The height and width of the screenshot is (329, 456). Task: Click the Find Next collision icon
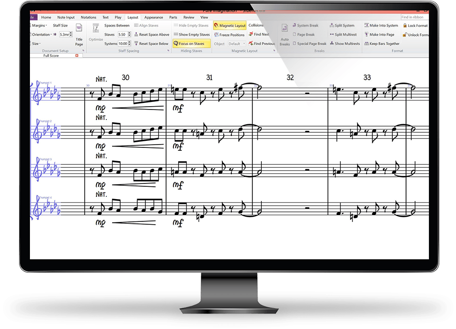tap(251, 35)
